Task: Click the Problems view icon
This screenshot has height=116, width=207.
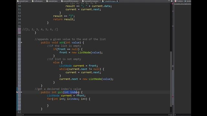Action: point(175,1)
